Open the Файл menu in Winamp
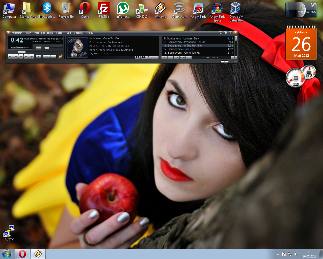 [29, 33]
